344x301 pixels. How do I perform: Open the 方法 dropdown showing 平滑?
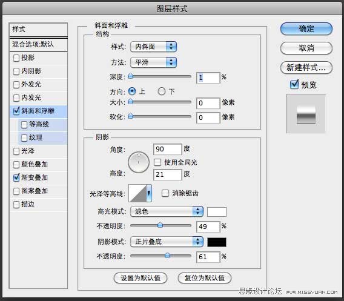coord(153,62)
